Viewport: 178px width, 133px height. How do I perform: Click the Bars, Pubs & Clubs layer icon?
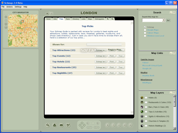pyautogui.click(x=142, y=107)
